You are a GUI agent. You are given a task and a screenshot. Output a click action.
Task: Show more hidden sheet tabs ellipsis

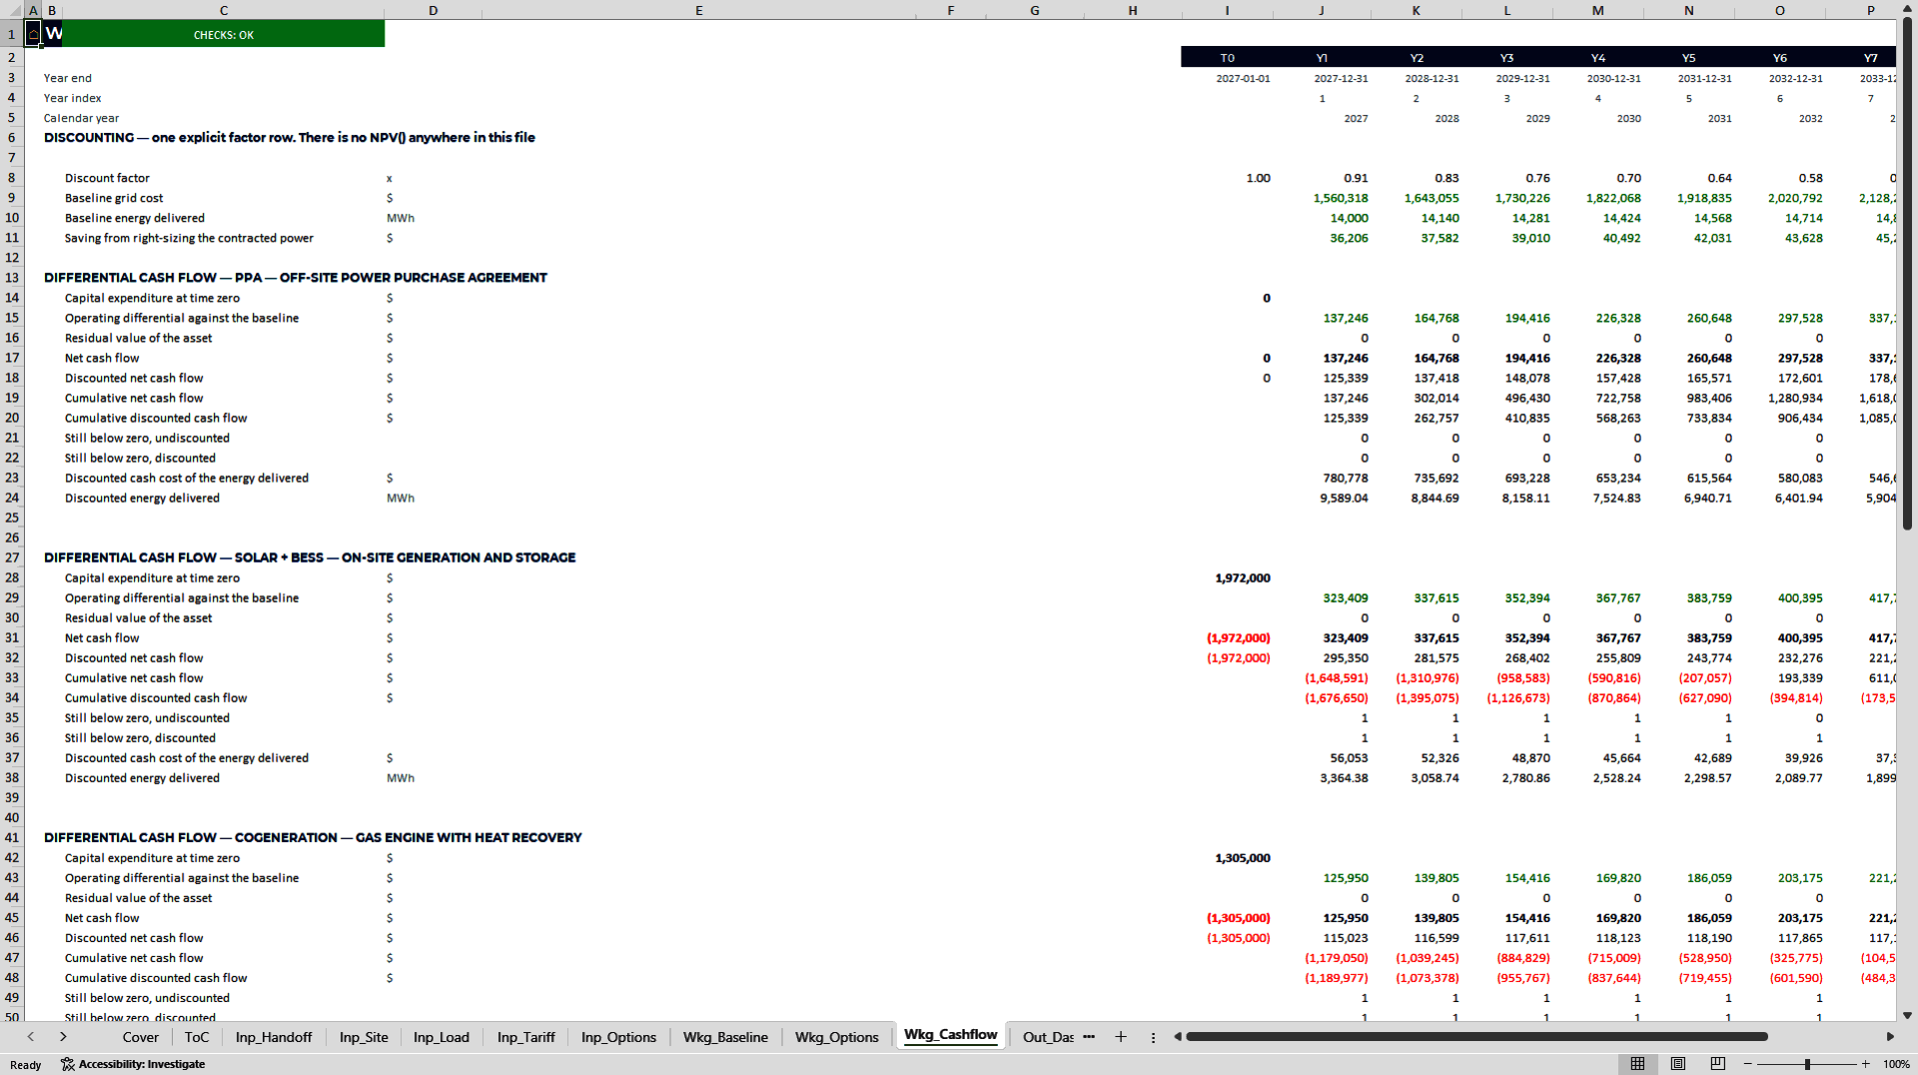pyautogui.click(x=1089, y=1037)
